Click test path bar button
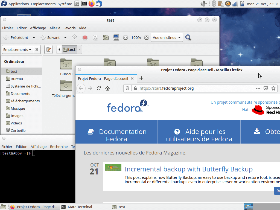 coord(69,49)
